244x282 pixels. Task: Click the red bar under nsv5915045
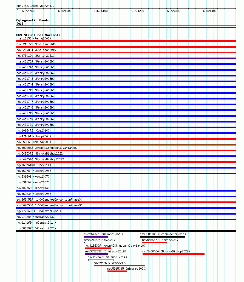(x=117, y=271)
